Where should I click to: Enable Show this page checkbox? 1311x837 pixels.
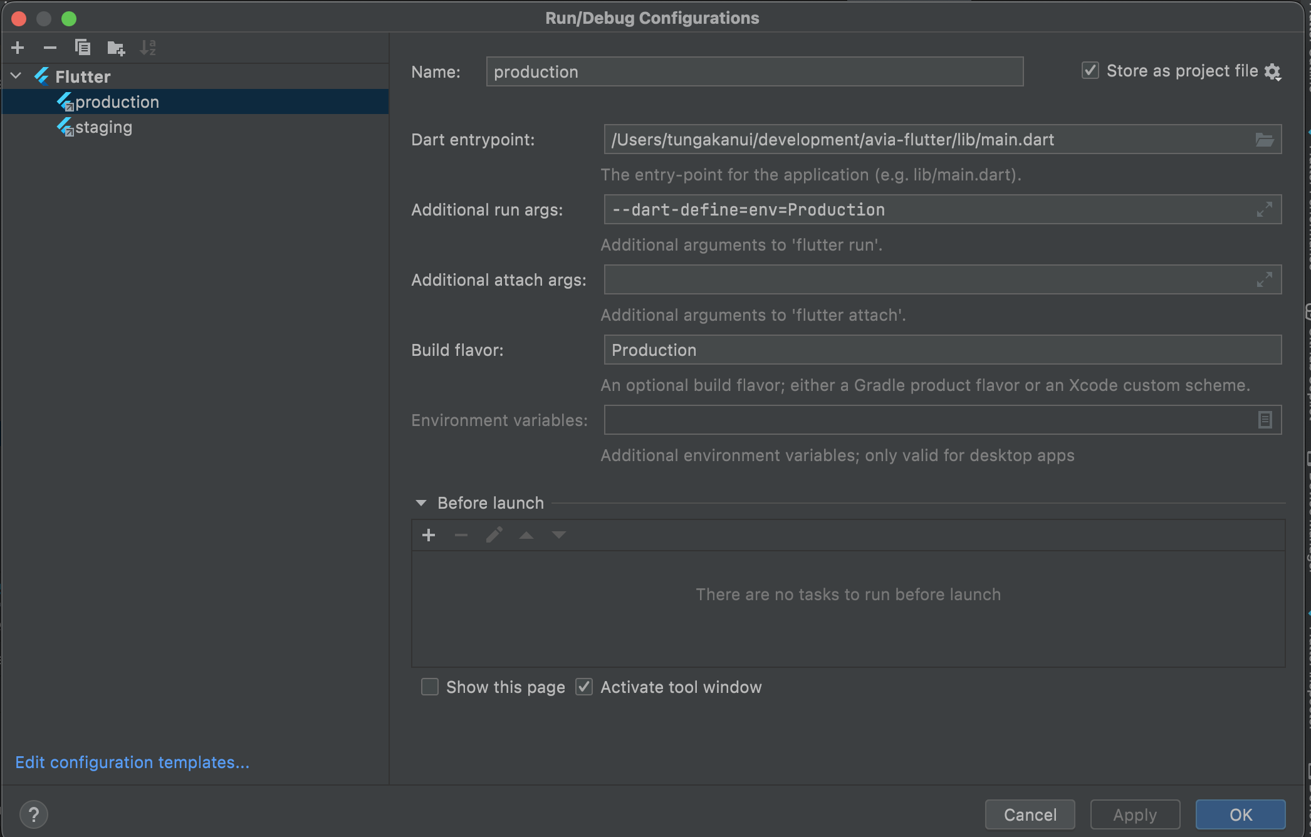click(x=430, y=687)
